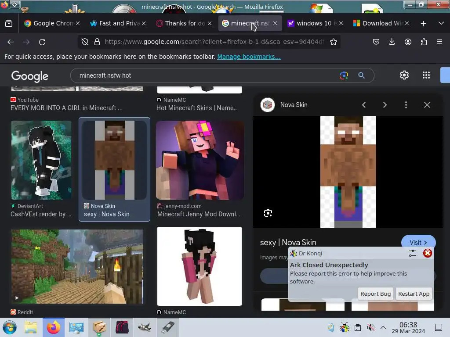Click the Google search magnifier button

coord(361,75)
